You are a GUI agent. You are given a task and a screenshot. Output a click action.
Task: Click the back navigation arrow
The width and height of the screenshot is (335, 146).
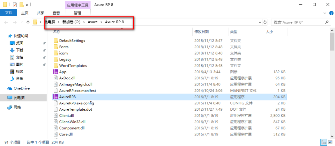click(6, 22)
